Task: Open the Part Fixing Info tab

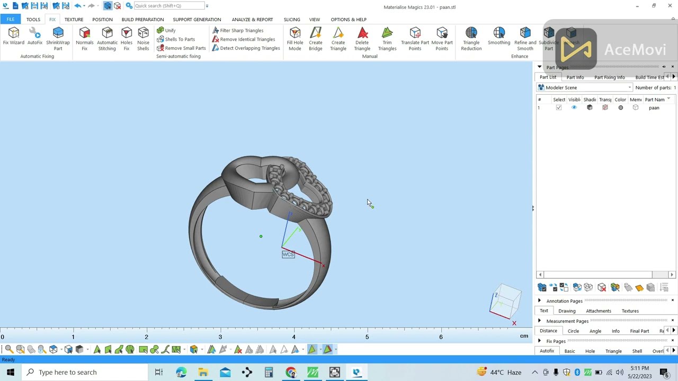Action: pos(609,77)
